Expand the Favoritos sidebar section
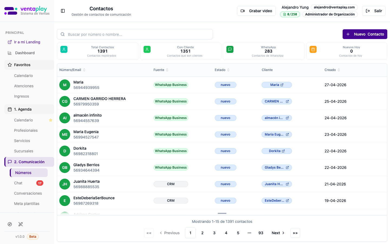390x244 pixels. pos(29,65)
